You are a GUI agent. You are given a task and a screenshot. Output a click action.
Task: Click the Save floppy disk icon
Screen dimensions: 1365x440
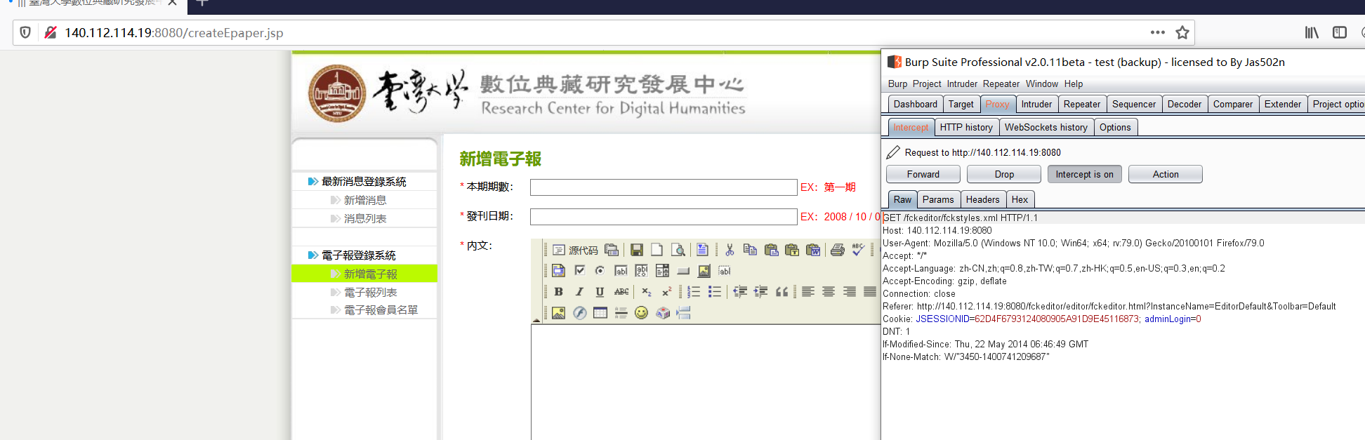click(637, 250)
